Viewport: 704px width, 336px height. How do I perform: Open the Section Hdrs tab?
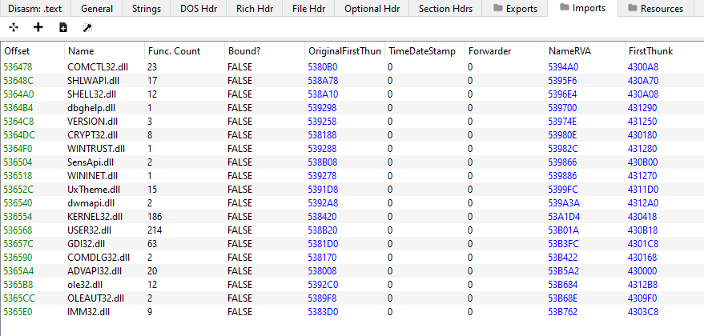coord(445,9)
